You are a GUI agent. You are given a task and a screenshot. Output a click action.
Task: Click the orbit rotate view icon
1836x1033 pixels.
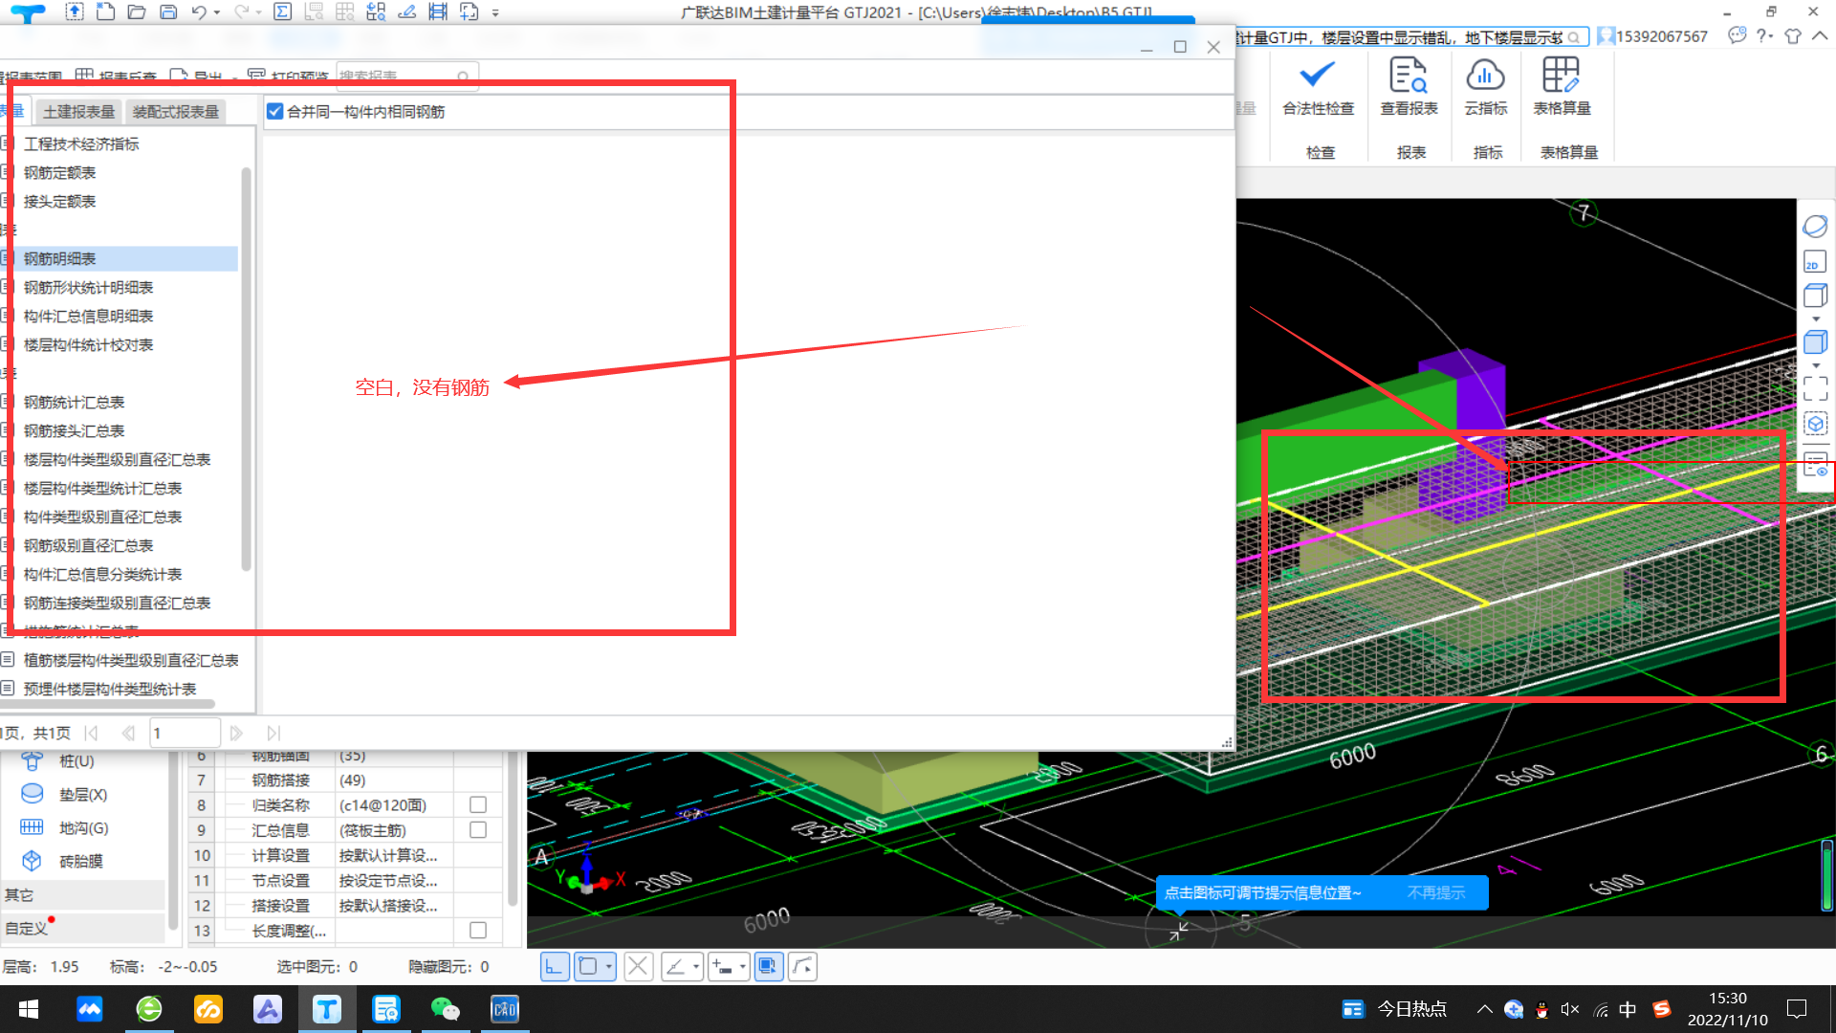1815,227
